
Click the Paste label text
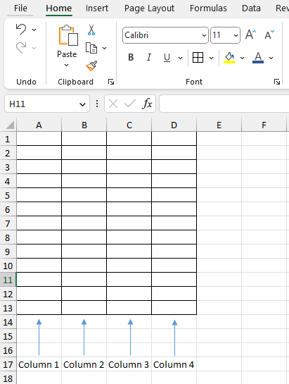pyautogui.click(x=67, y=54)
